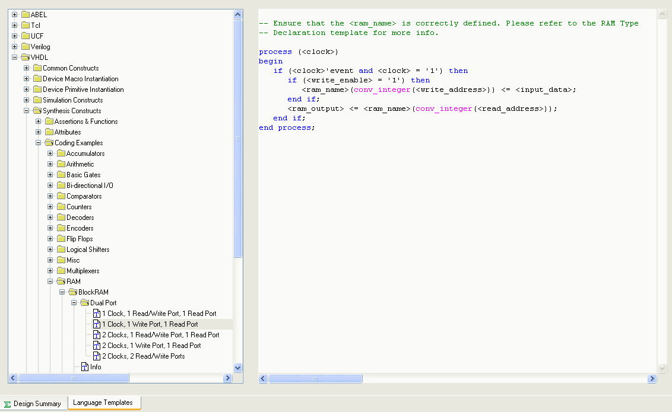Click the code panel horizontal scrollbar thumb

pos(315,379)
